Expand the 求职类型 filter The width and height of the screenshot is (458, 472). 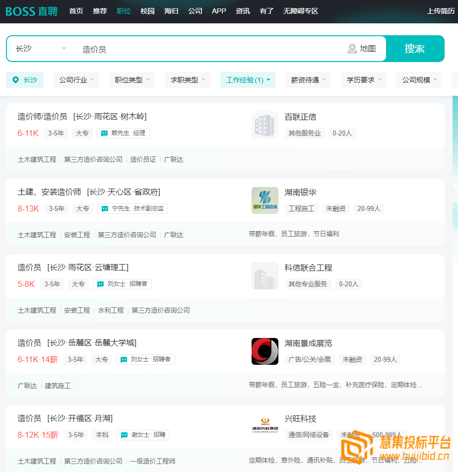coord(188,80)
